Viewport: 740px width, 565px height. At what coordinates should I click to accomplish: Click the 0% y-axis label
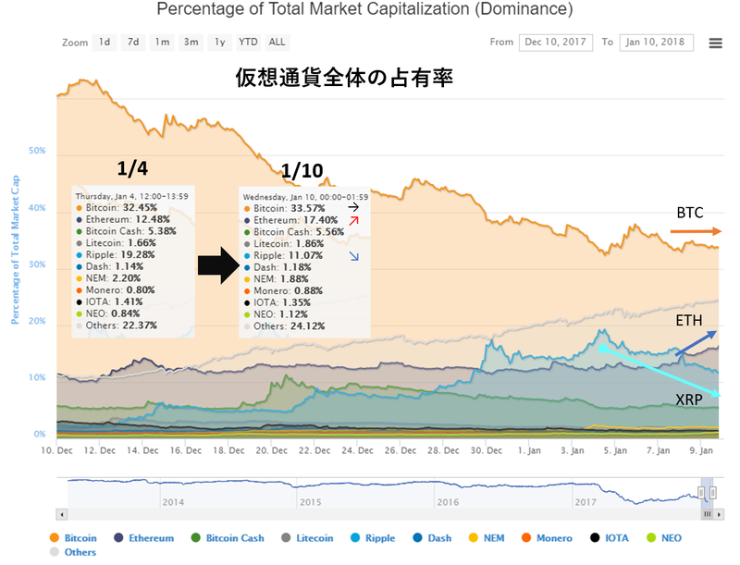click(x=40, y=435)
